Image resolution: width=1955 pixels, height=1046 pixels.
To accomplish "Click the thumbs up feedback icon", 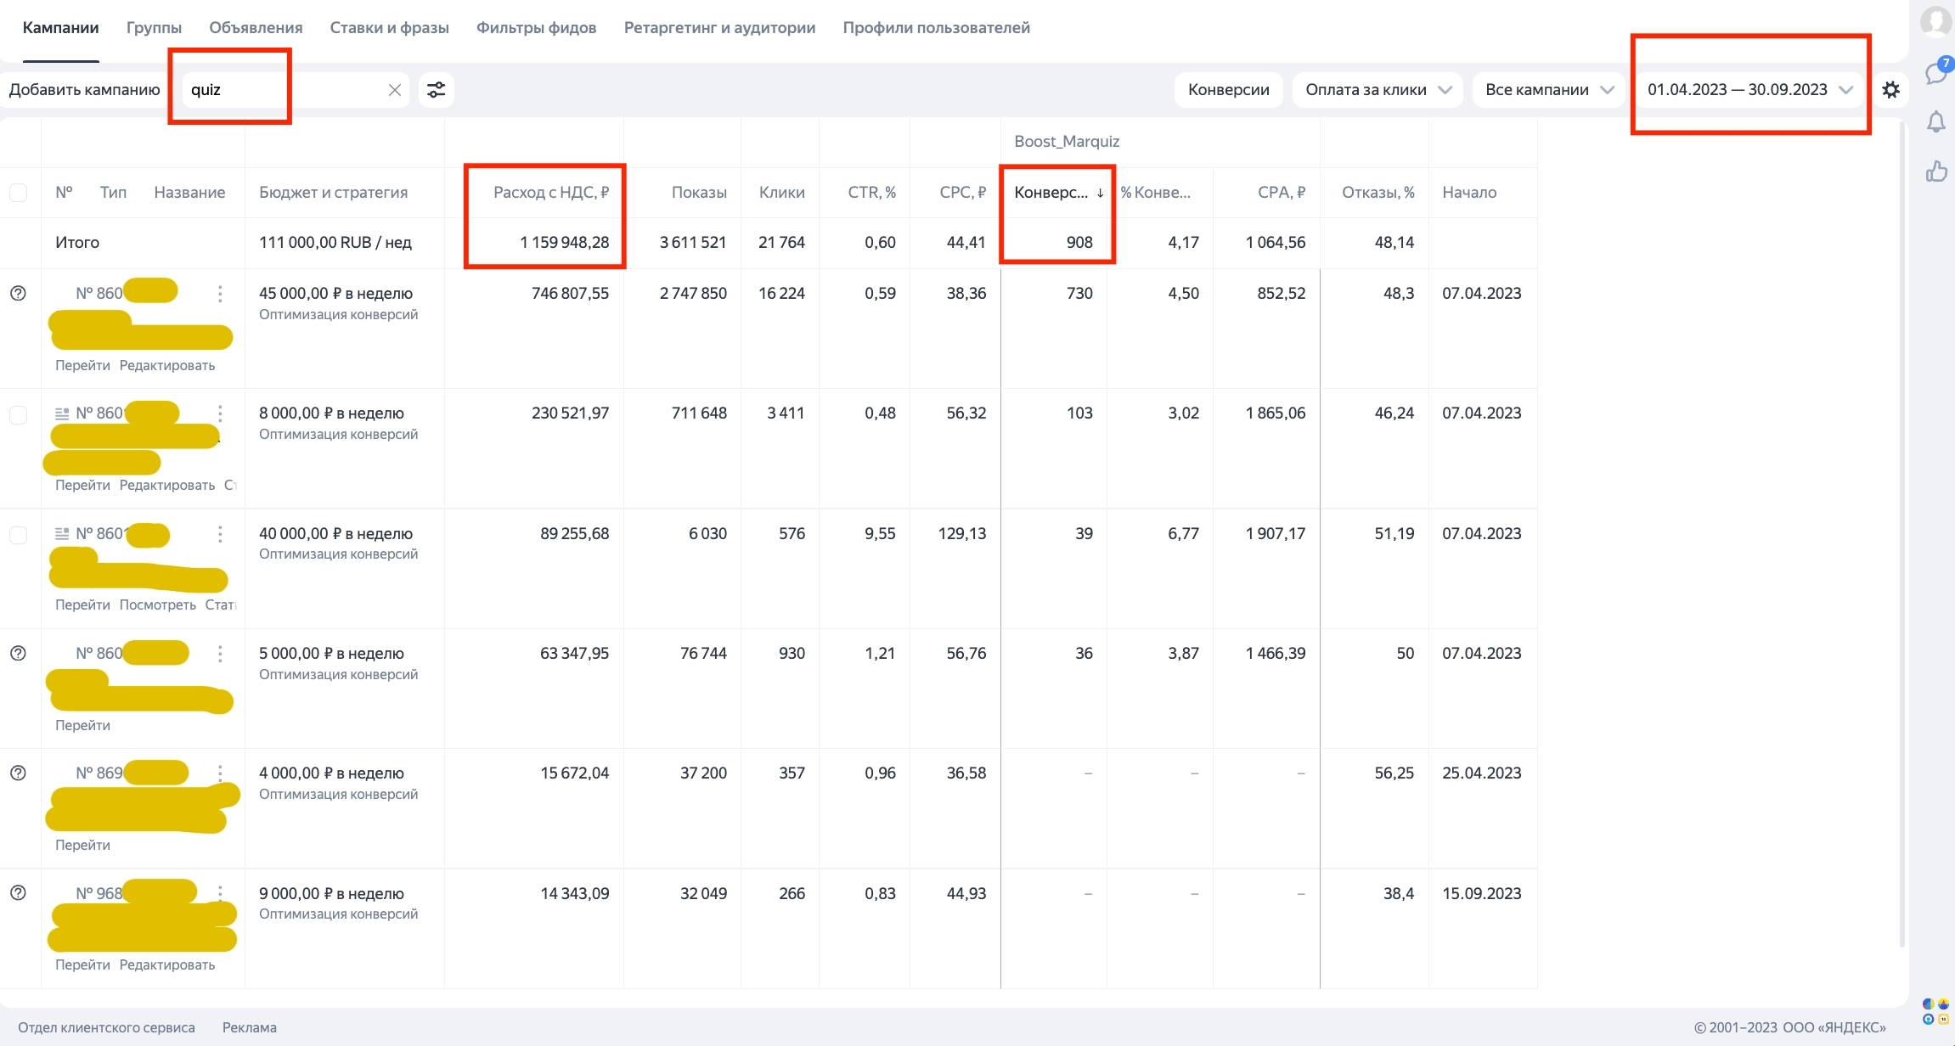I will pos(1936,172).
